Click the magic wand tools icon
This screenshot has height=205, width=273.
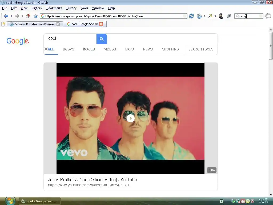point(210,16)
